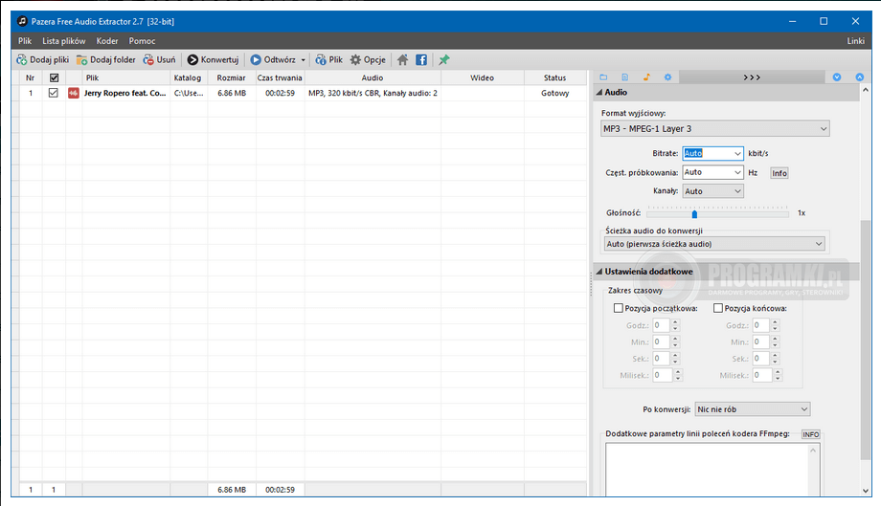Click the Info button next to Hz
This screenshot has height=506, width=881.
tap(779, 173)
